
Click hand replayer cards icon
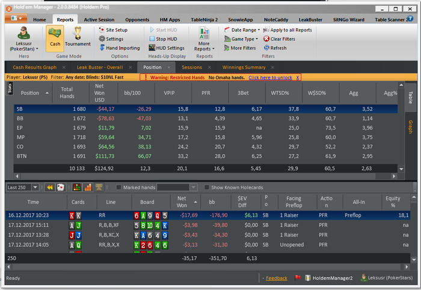pyautogui.click(x=61, y=188)
